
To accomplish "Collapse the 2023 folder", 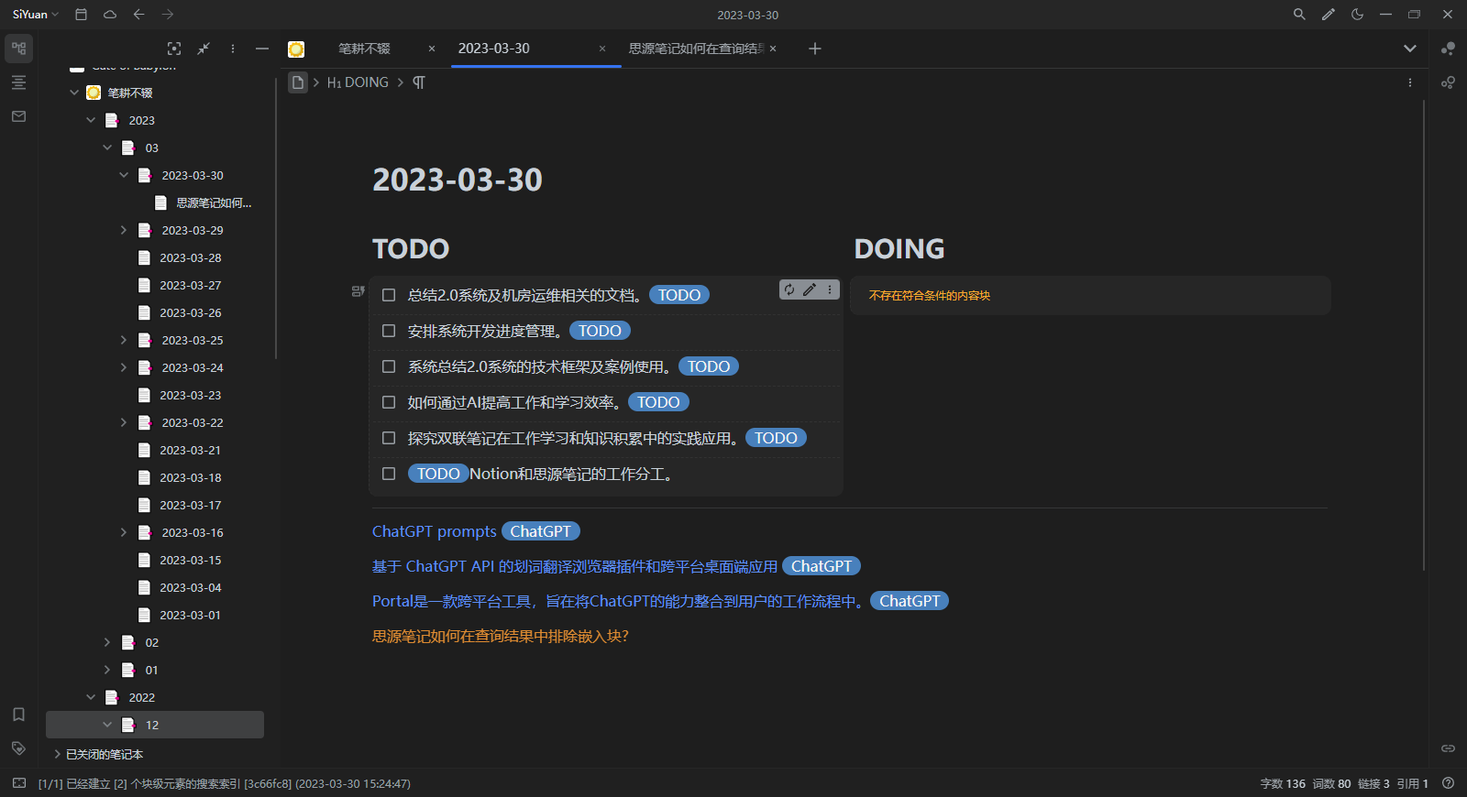I will tap(91, 120).
